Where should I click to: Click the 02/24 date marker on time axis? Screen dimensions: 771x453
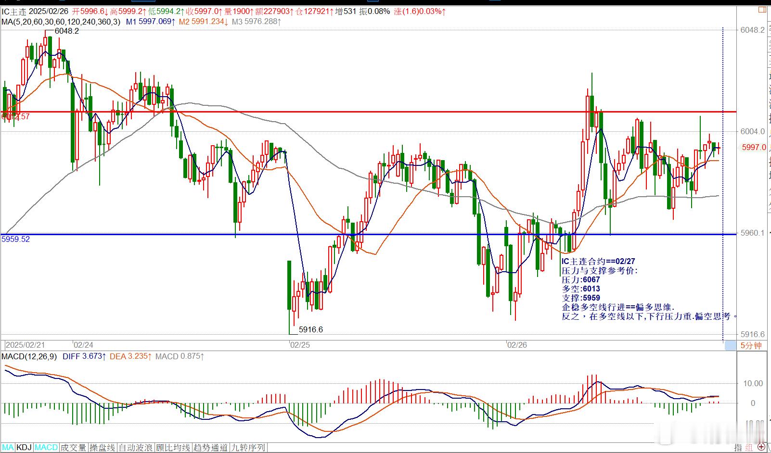[x=83, y=345]
